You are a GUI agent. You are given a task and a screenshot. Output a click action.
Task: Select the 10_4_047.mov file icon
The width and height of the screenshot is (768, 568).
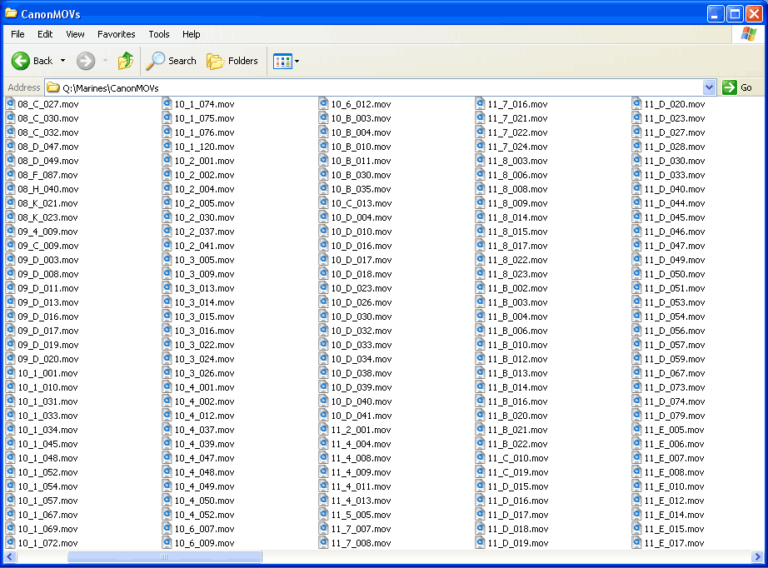[167, 458]
